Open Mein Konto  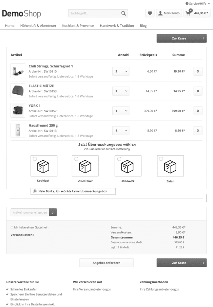pyautogui.click(x=169, y=13)
